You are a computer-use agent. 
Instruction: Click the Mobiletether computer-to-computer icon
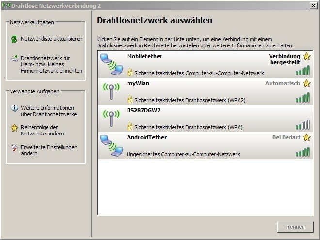click(112, 64)
